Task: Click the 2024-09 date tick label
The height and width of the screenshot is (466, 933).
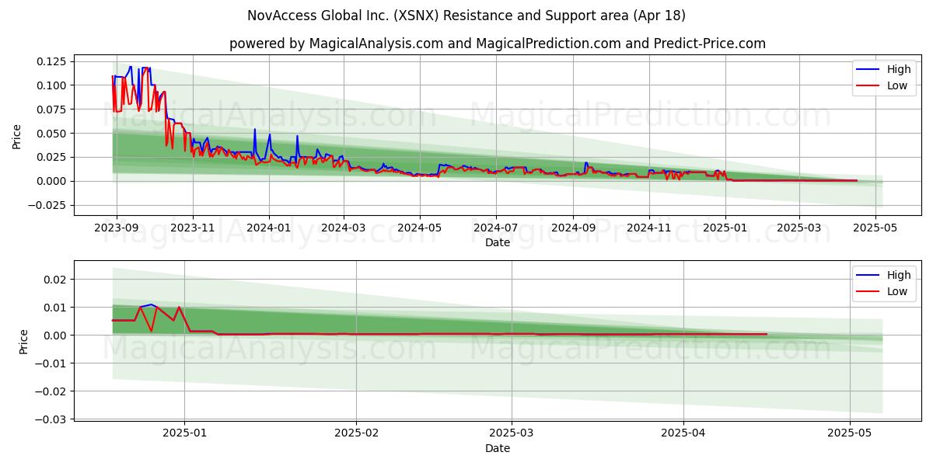Action: coord(573,228)
